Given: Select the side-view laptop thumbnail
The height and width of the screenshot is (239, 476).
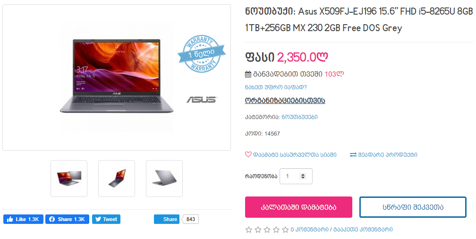Looking at the screenshot, I should (117, 179).
